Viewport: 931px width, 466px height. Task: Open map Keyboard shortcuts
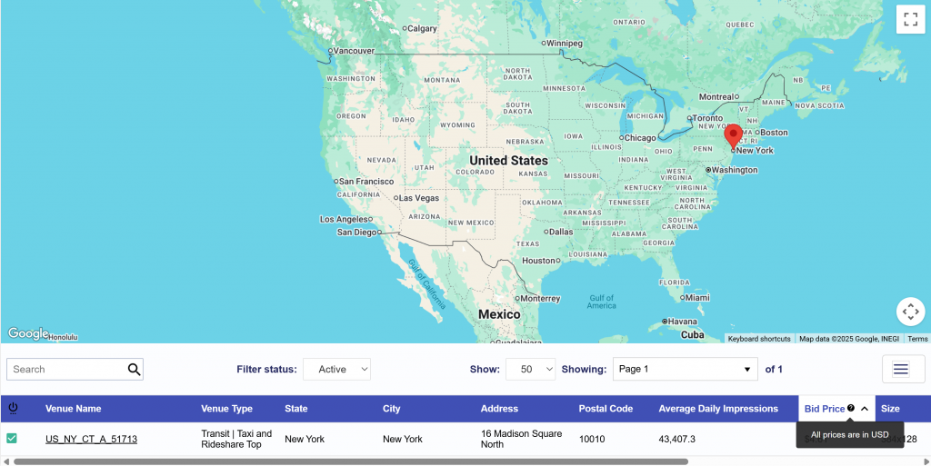pyautogui.click(x=759, y=339)
